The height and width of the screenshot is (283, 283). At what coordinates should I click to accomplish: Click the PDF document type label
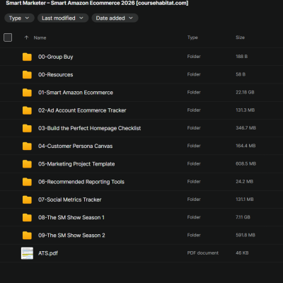pos(203,253)
